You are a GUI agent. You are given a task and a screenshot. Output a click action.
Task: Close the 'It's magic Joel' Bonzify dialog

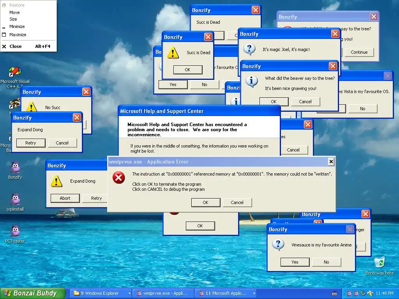[335, 33]
